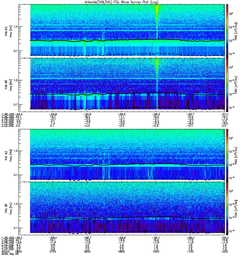Click the THC X_RE_GSE value '-58.7'

(87, 238)
